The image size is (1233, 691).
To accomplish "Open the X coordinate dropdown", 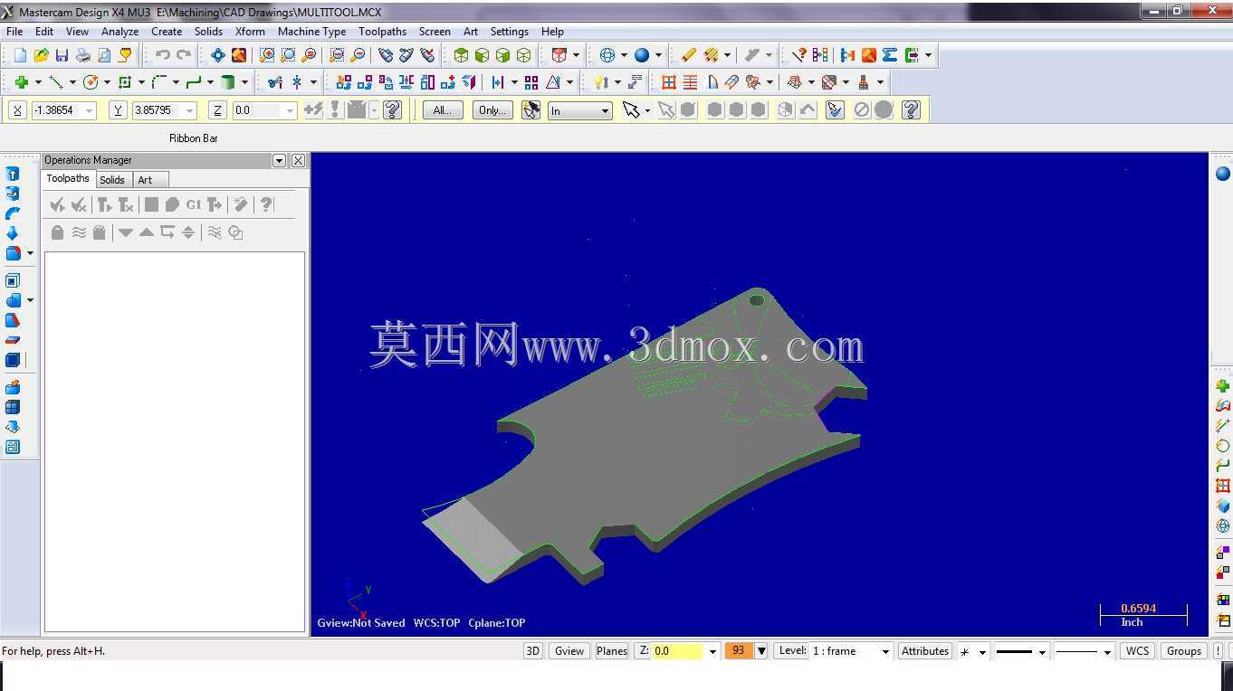I will click(89, 110).
